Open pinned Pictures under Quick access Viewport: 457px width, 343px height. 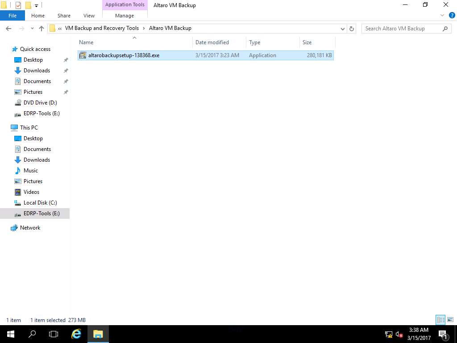tap(33, 92)
